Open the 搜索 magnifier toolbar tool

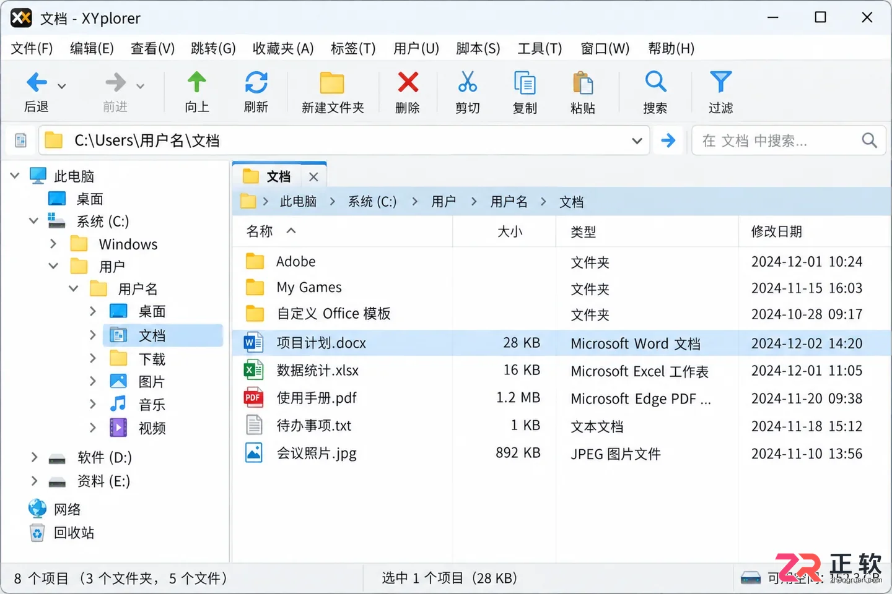coord(655,82)
